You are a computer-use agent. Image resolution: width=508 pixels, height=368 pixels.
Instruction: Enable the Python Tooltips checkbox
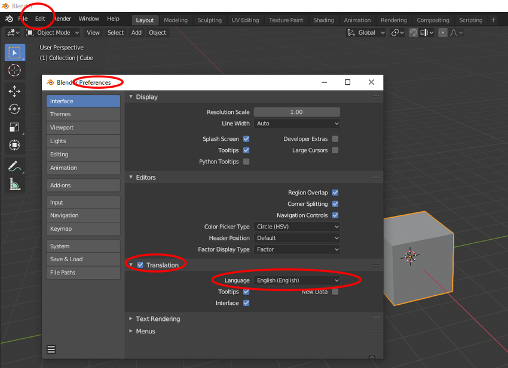tap(246, 162)
